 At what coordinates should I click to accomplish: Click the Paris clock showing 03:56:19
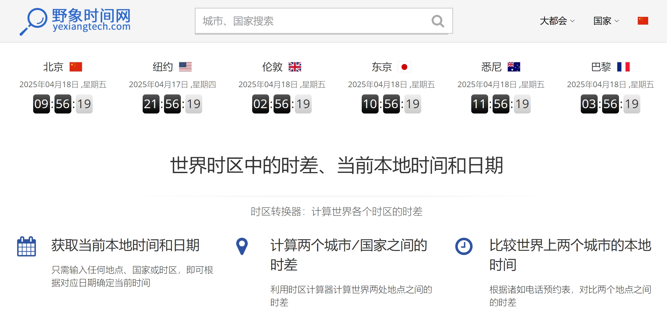click(x=611, y=104)
